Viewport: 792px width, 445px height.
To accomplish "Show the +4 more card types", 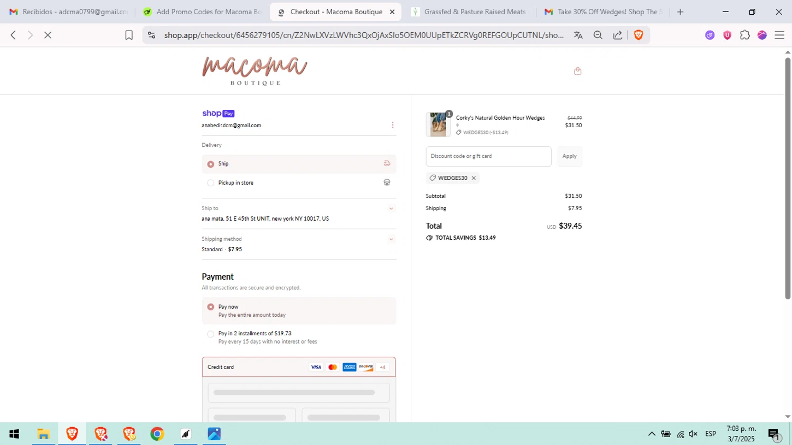I will (x=383, y=367).
